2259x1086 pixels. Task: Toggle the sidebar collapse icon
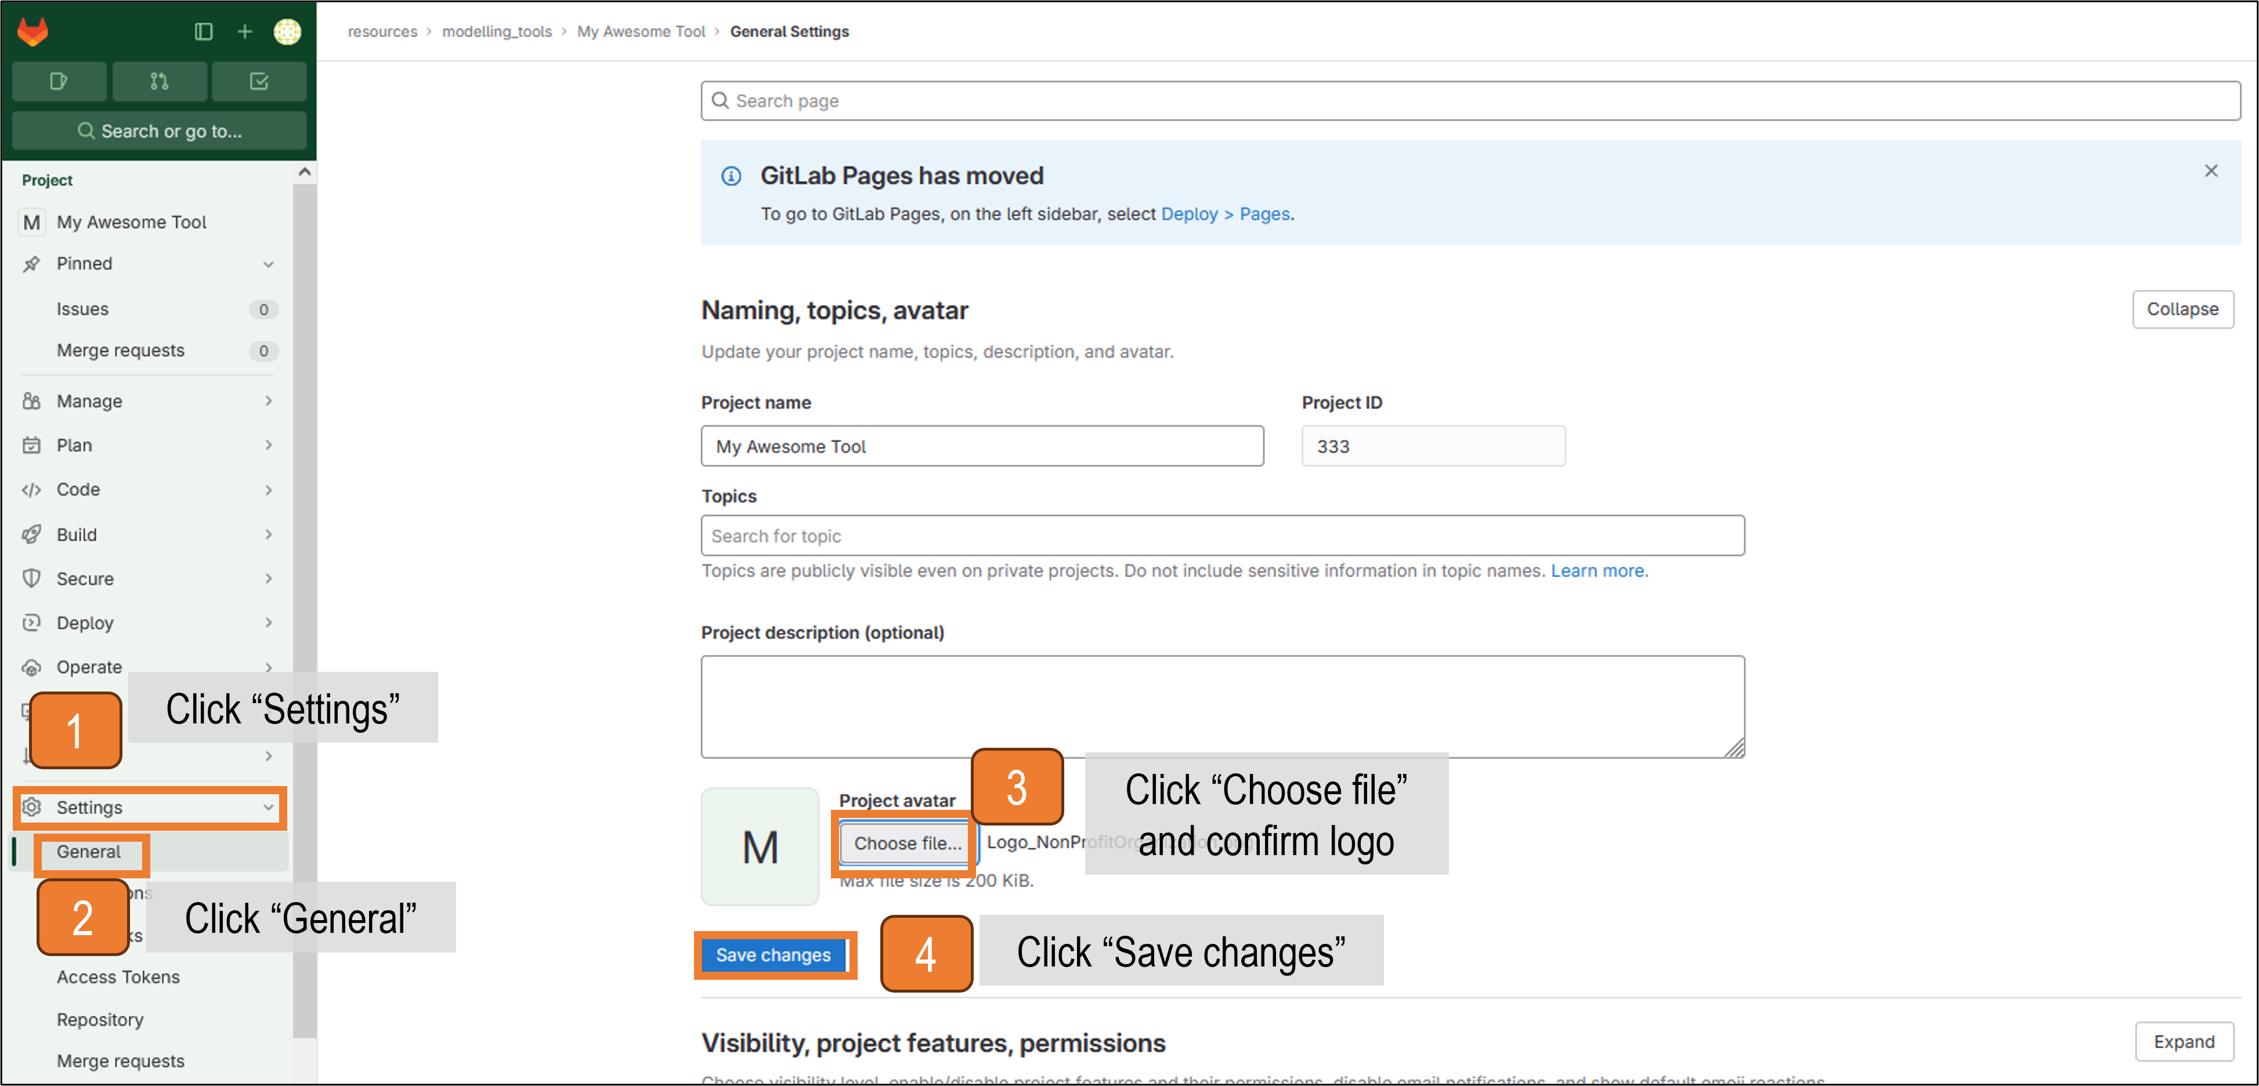point(204,31)
